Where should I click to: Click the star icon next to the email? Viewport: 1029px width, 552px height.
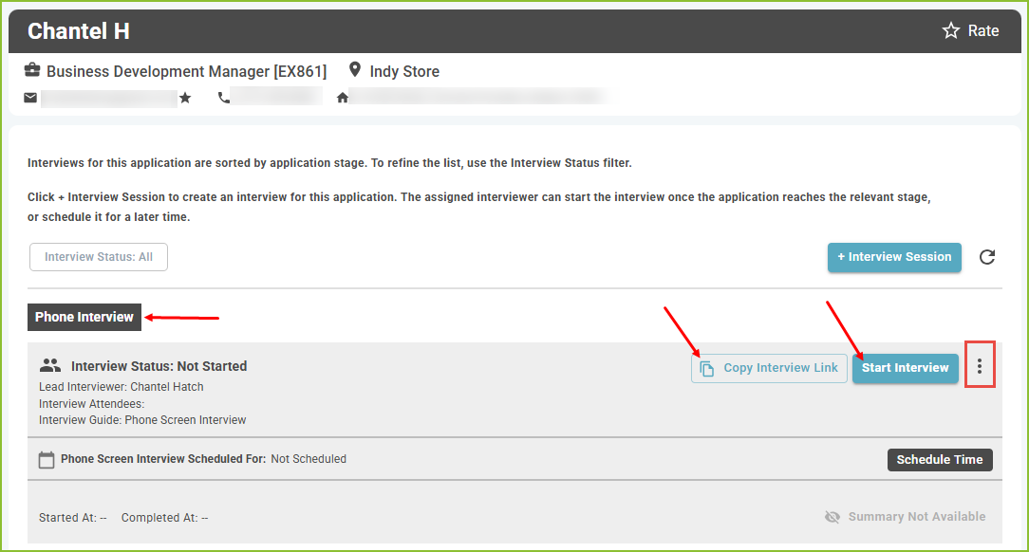(x=185, y=98)
